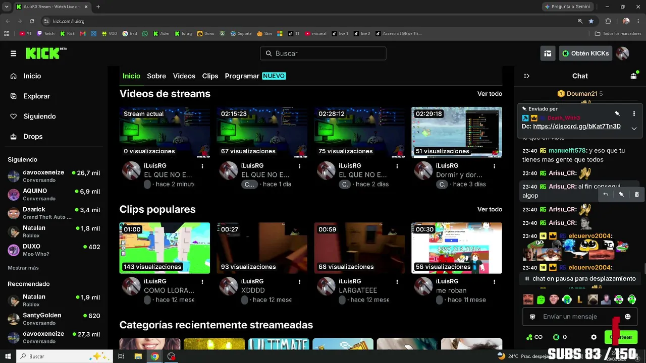
Task: Open the Windows Start menu
Action: pyautogui.click(x=8, y=356)
